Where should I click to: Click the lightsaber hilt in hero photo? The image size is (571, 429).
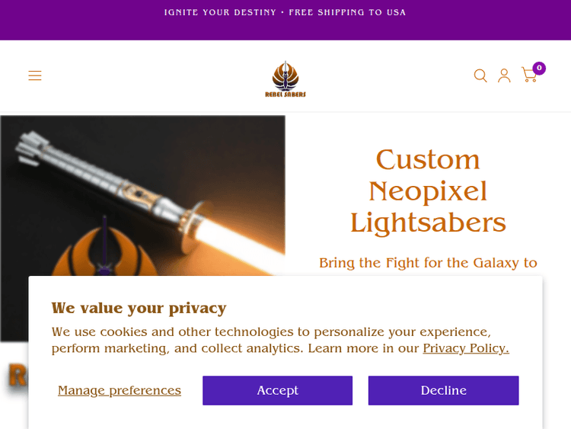pos(114,175)
